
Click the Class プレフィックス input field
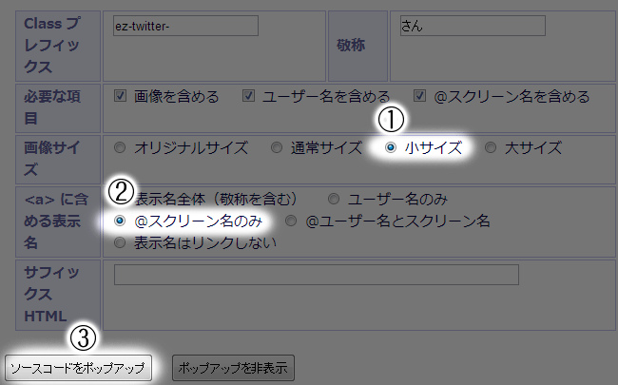coord(185,26)
